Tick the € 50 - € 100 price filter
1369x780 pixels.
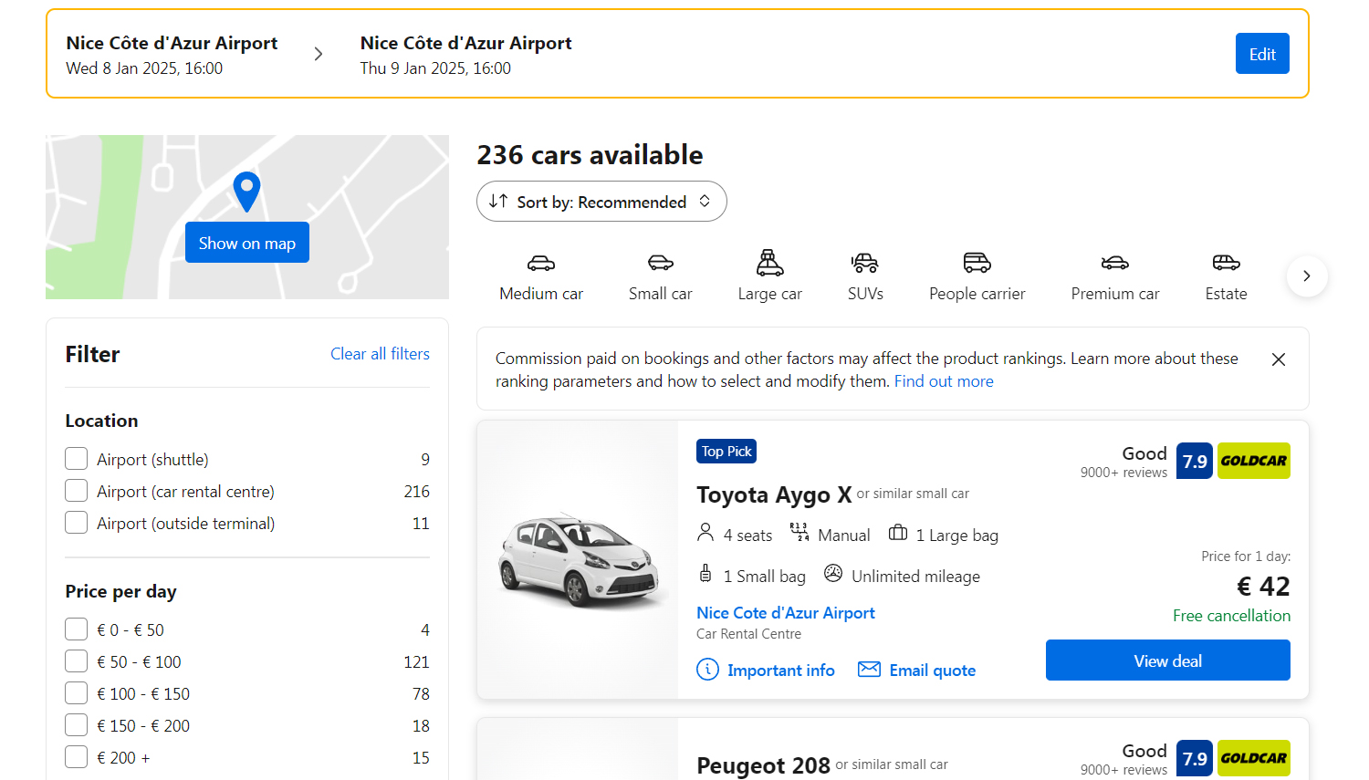click(77, 661)
